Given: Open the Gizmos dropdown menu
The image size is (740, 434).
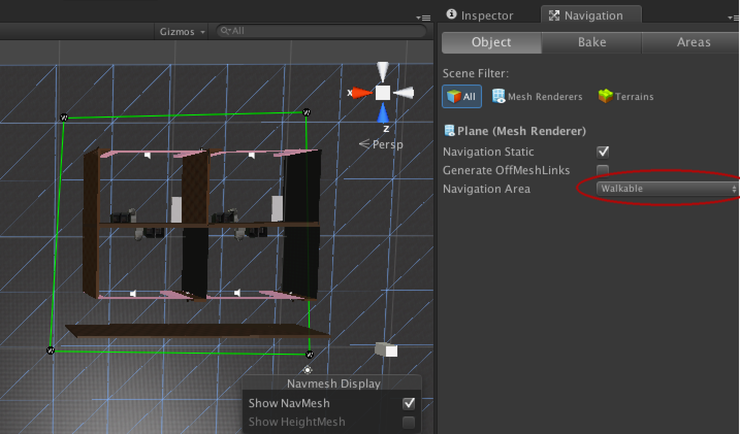Looking at the screenshot, I should click(182, 31).
